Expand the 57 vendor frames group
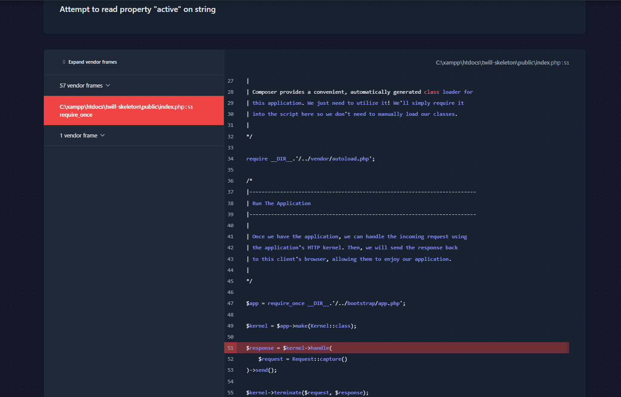 point(134,85)
